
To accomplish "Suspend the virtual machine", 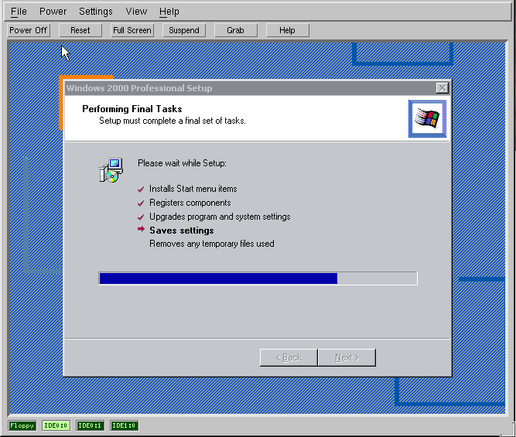I will click(x=184, y=30).
